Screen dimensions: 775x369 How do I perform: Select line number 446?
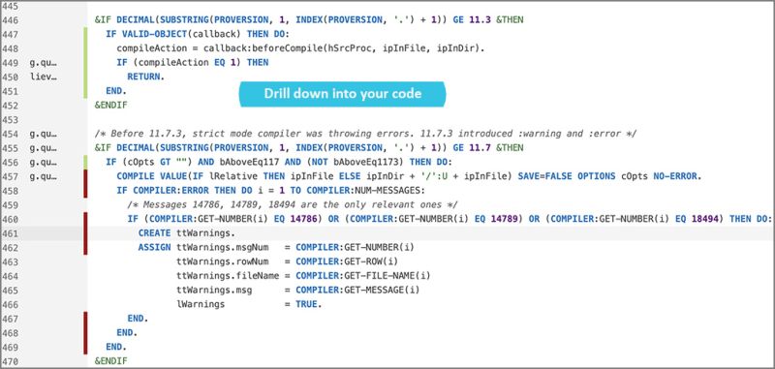(11, 20)
